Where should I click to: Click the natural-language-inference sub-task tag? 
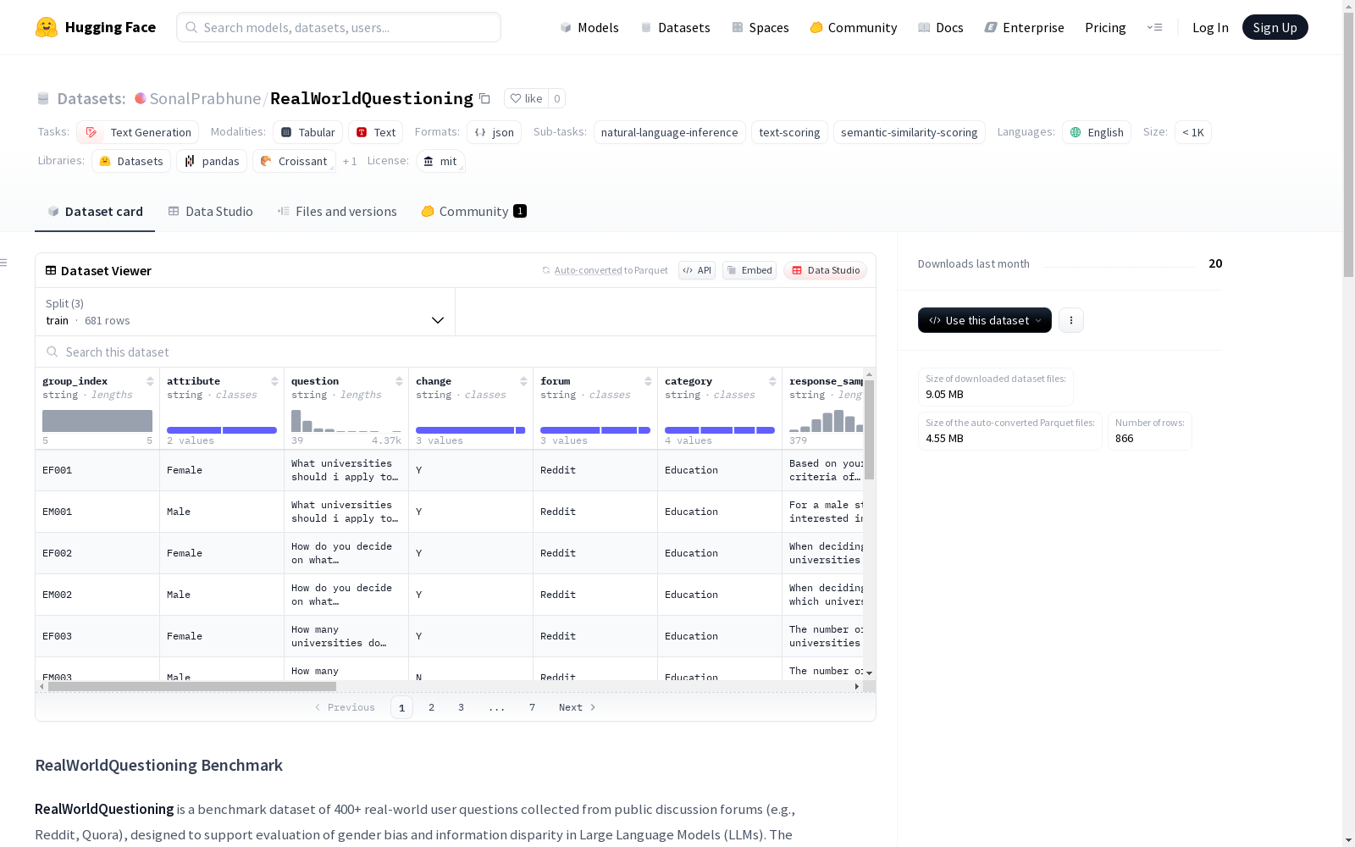pos(670,132)
